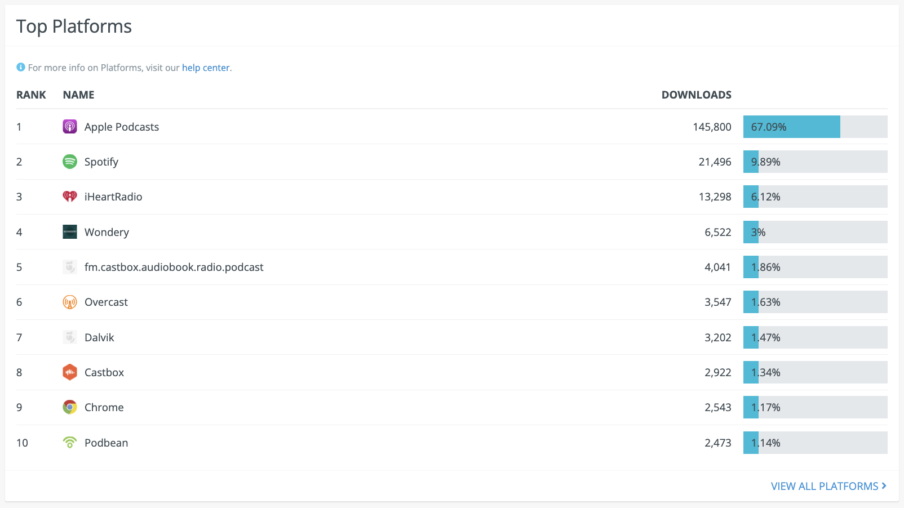Click the blue info circle icon

21,68
